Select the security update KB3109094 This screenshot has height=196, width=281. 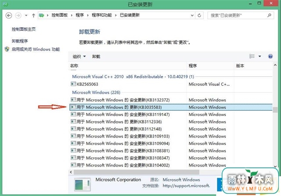[x=171, y=143]
